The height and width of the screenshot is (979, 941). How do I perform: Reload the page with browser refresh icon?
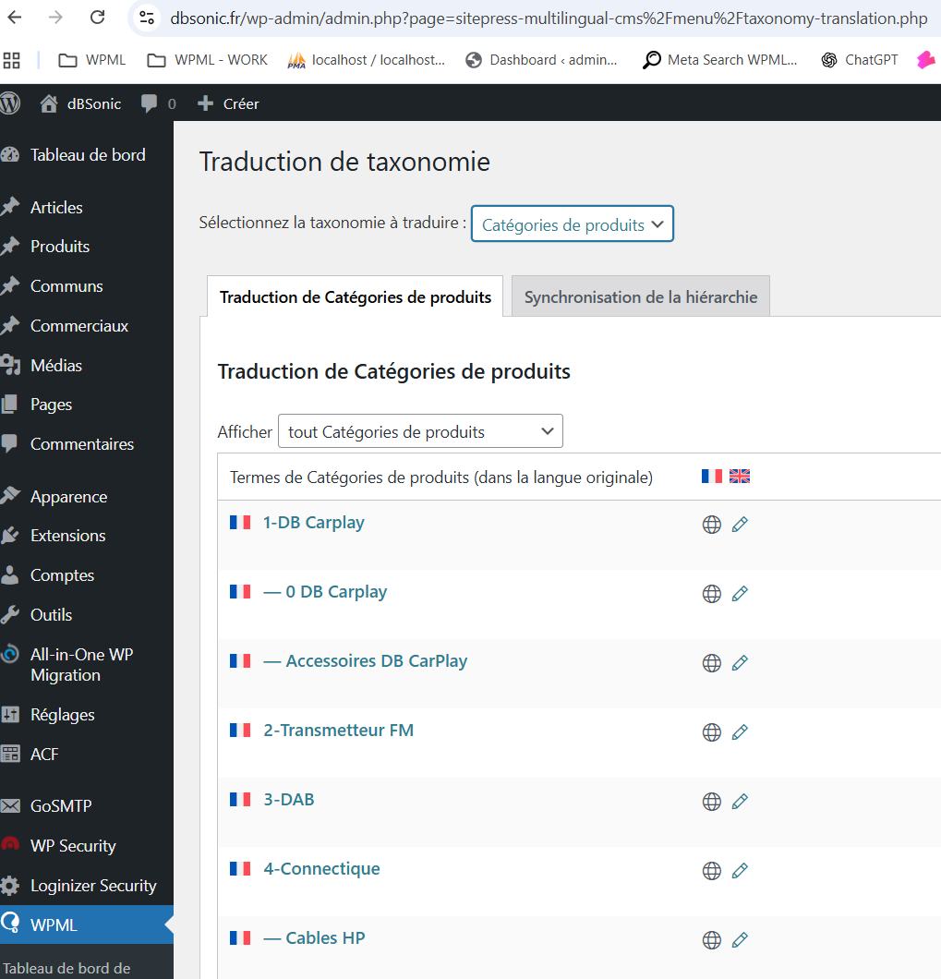point(97,18)
